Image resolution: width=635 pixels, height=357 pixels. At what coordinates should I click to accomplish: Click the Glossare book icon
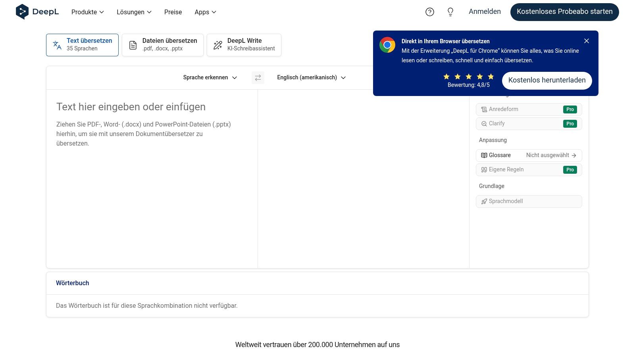pyautogui.click(x=484, y=155)
